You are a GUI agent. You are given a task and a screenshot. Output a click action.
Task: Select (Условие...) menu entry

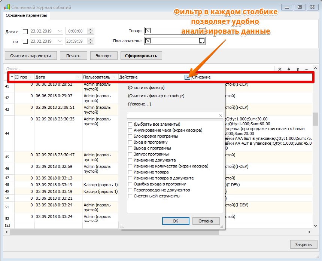pos(139,104)
